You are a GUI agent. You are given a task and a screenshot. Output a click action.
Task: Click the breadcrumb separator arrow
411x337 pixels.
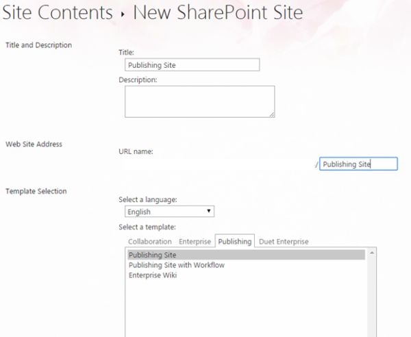(123, 14)
